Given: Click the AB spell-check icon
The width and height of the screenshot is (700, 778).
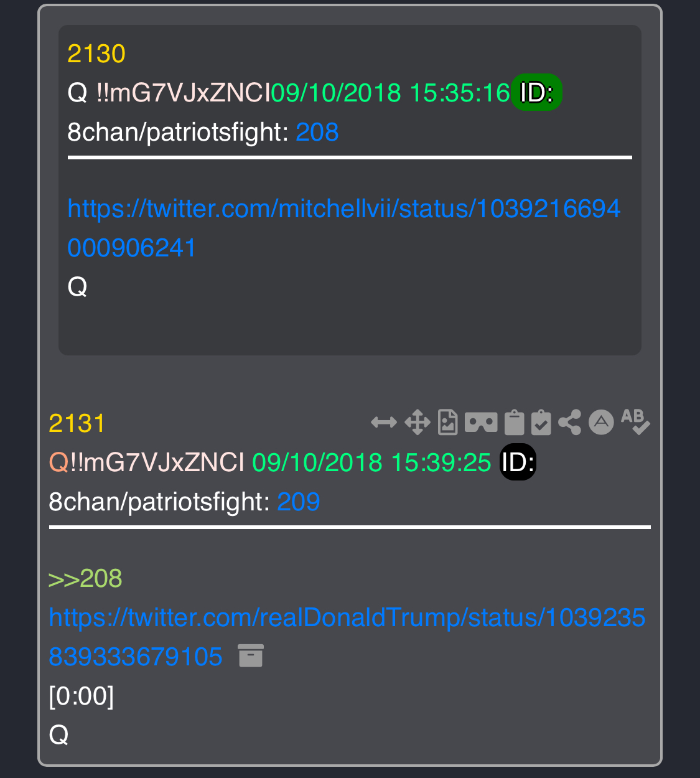Looking at the screenshot, I should tap(635, 421).
